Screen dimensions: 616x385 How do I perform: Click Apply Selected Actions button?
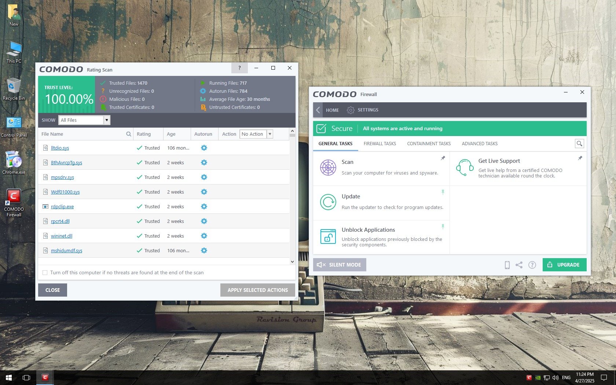(x=258, y=290)
